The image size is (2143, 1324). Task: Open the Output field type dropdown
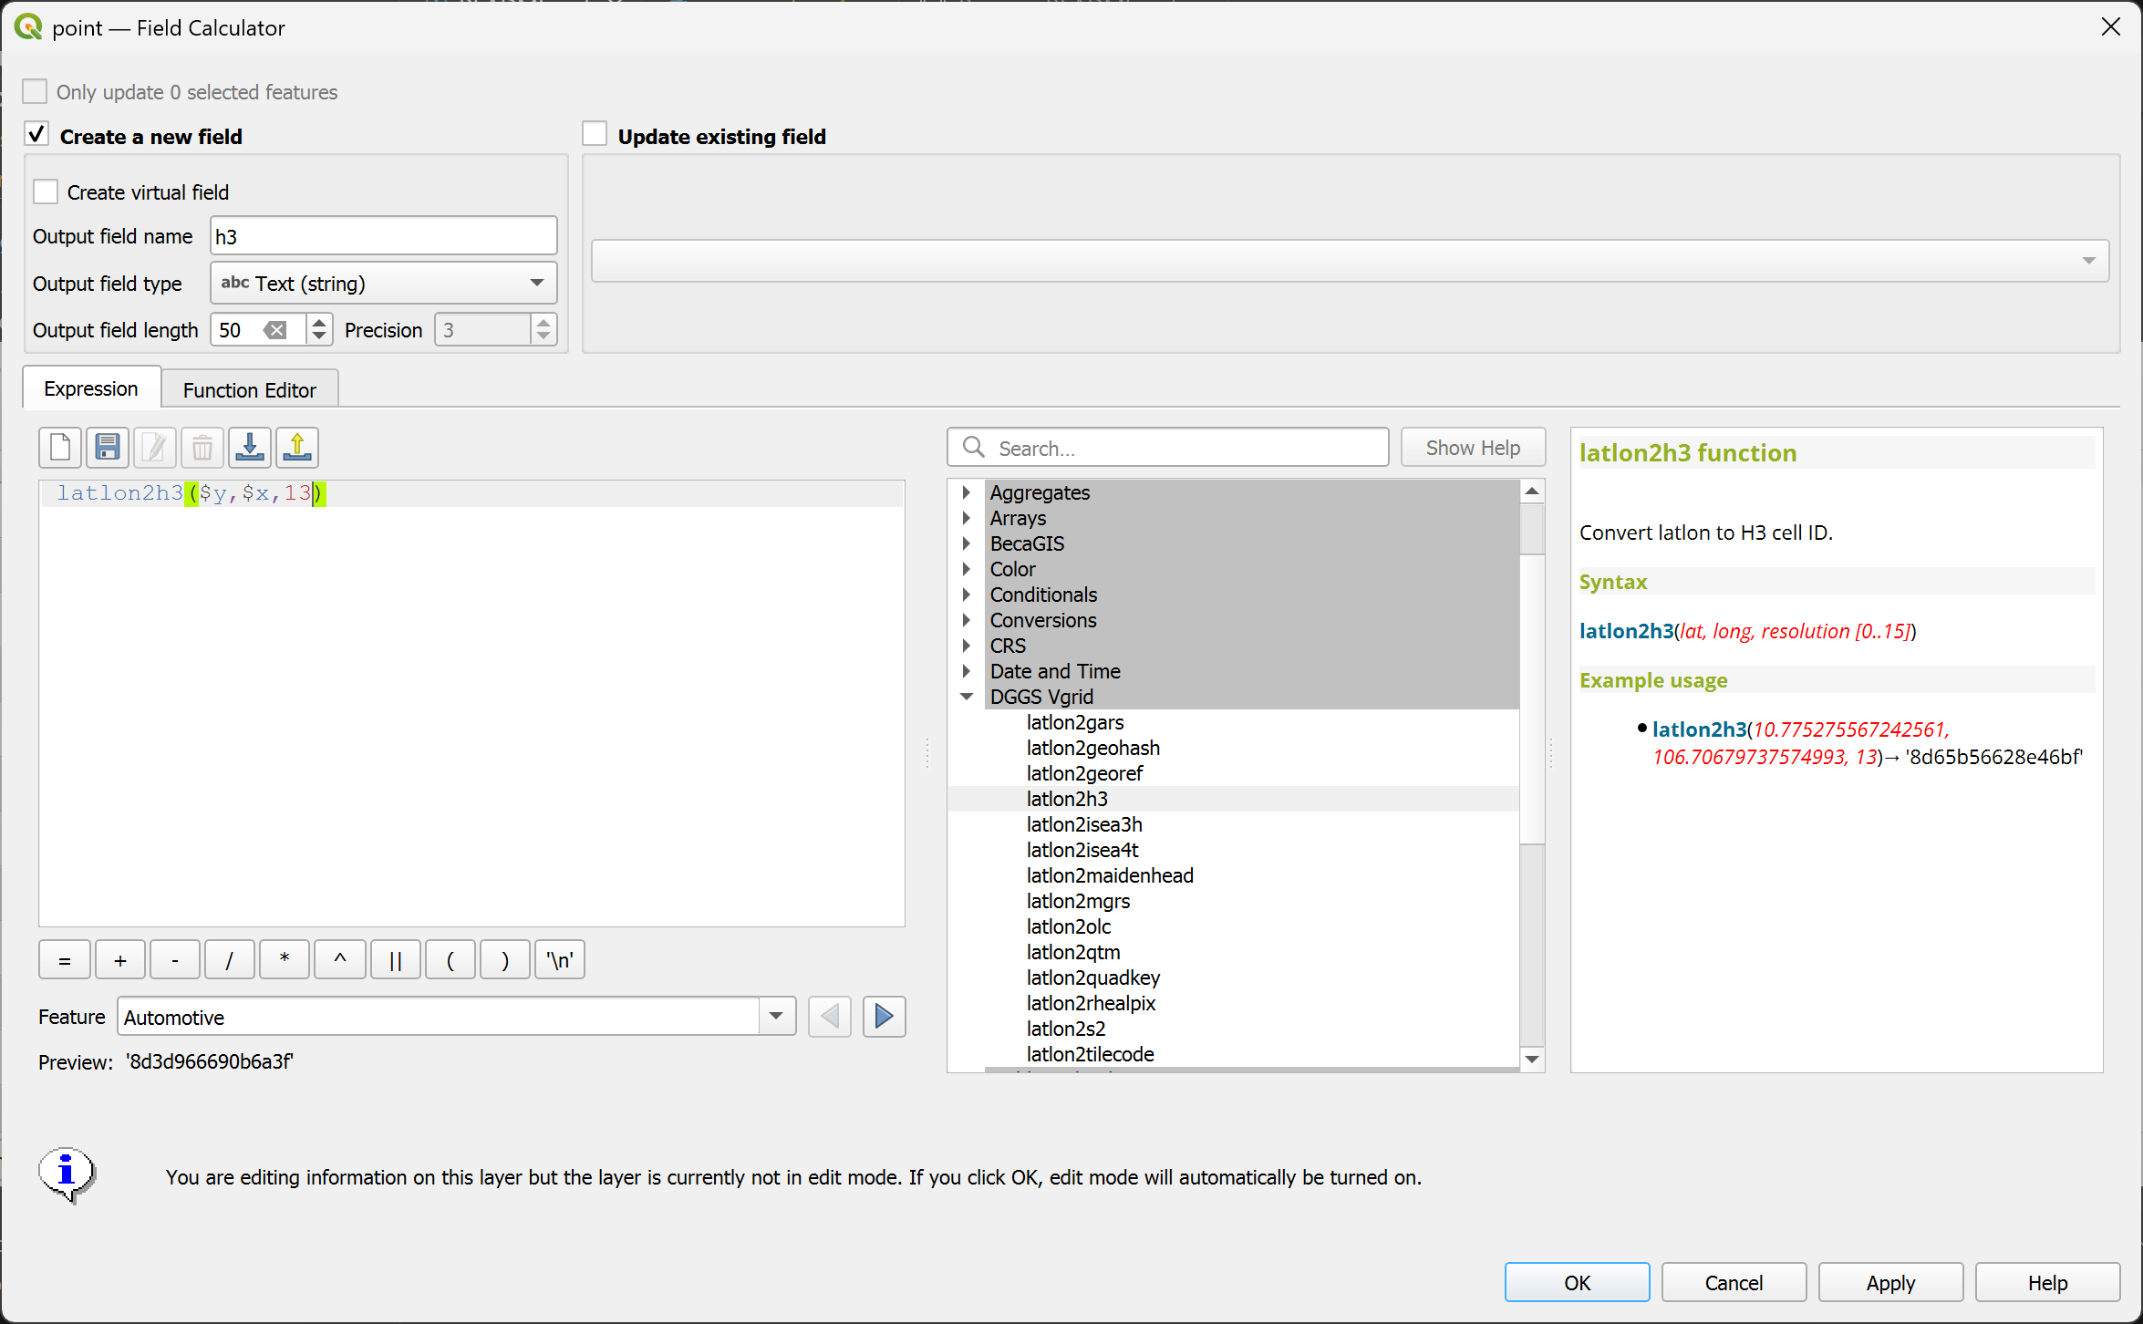(x=383, y=284)
